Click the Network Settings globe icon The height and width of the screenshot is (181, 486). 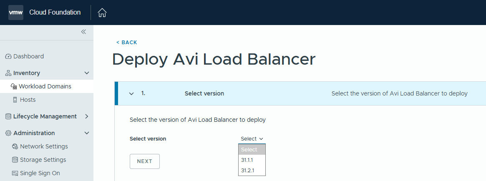15,147
